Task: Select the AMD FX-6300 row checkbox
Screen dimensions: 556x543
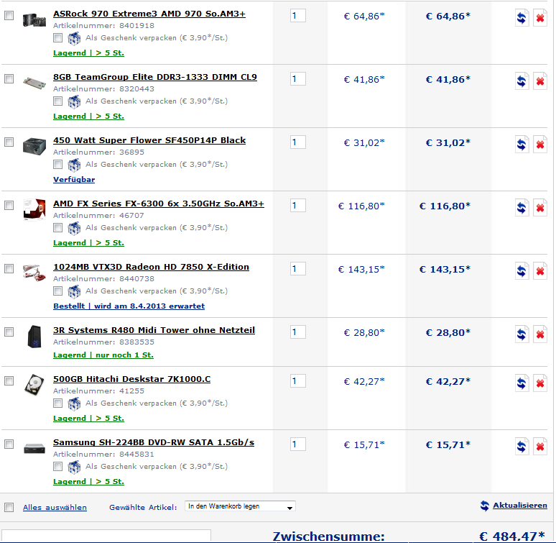Action: (x=9, y=205)
